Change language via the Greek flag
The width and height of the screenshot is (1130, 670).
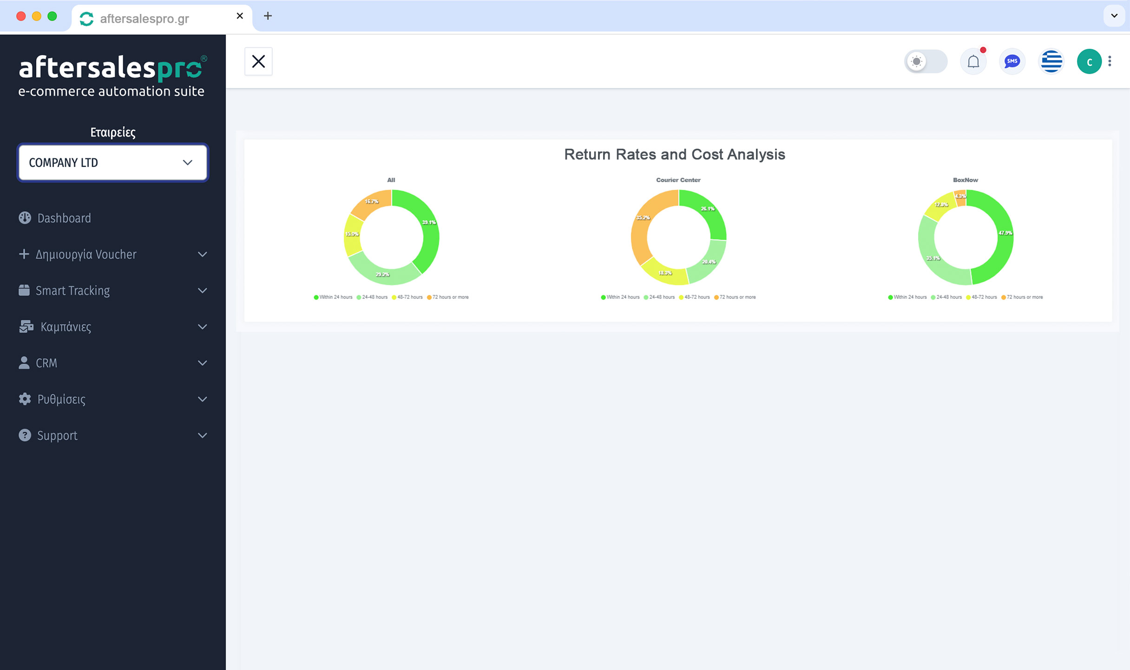(1051, 61)
